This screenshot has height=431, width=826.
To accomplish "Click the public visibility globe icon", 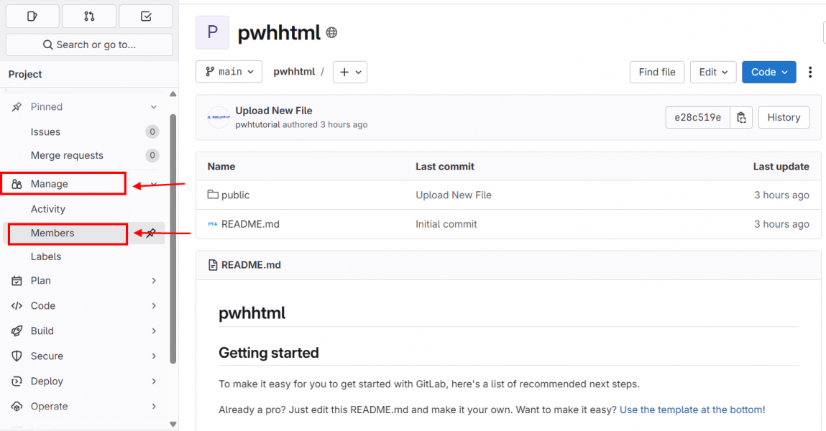I will [x=331, y=32].
